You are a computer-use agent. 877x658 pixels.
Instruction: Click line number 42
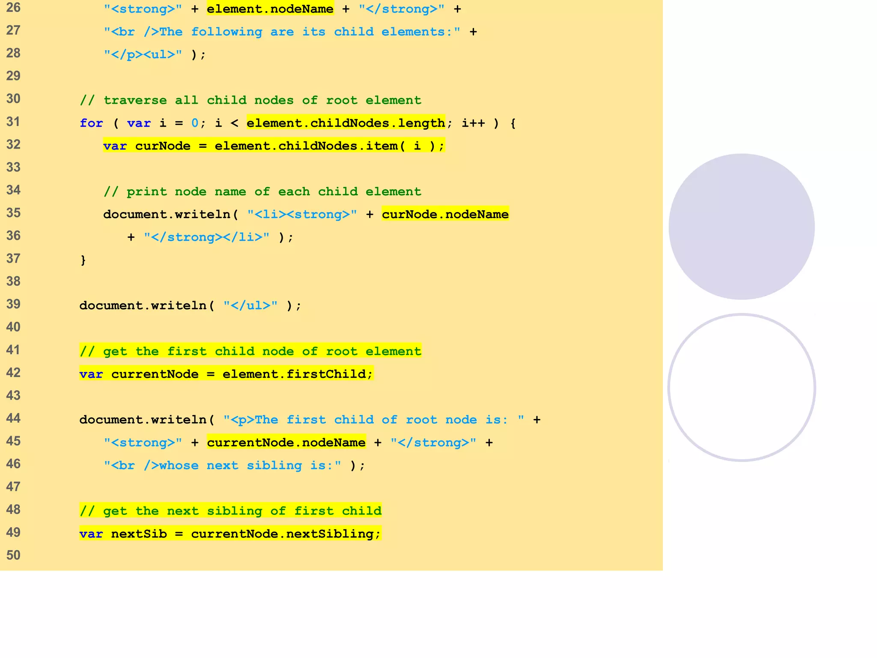tap(13, 373)
